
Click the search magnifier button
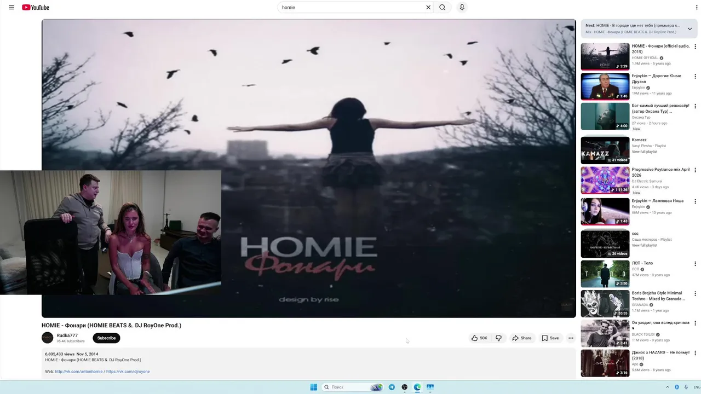click(443, 7)
